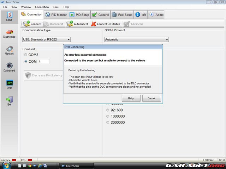Open the Connection menu
The width and height of the screenshot is (226, 169).
click(x=42, y=7)
